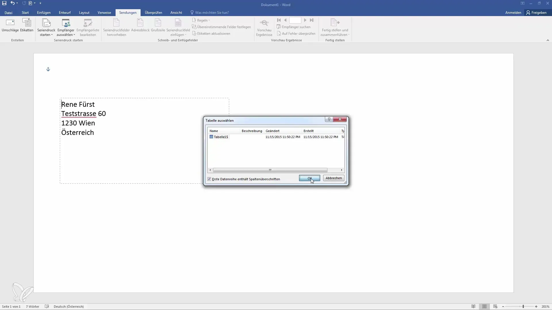Click the Seite 1 von 1 status
Viewport: 552px width, 310px height.
coord(11,307)
